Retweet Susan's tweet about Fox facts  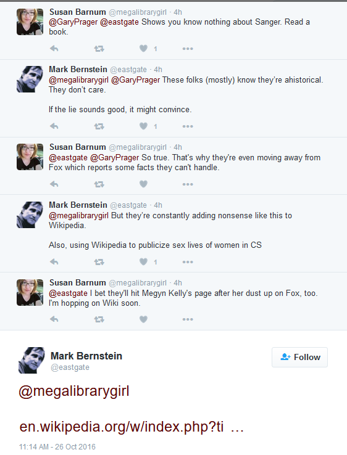[99, 184]
